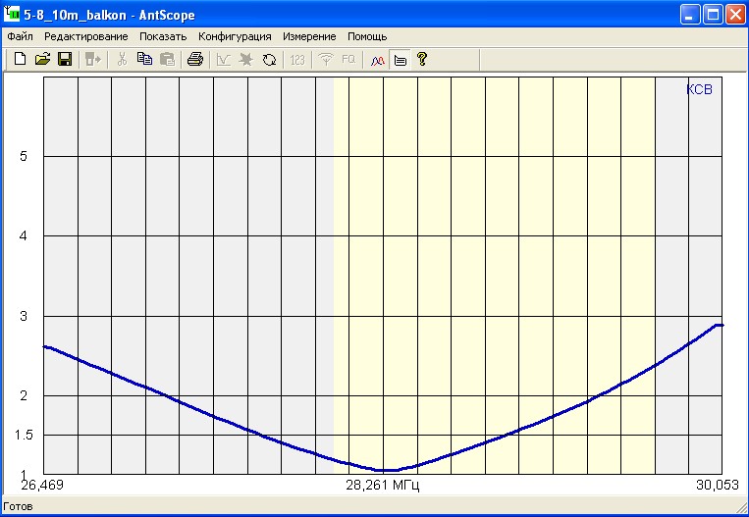749x517 pixels.
Task: Expand the Конфигурация menu
Action: pyautogui.click(x=235, y=36)
